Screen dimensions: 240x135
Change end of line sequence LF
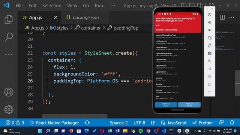(153, 123)
